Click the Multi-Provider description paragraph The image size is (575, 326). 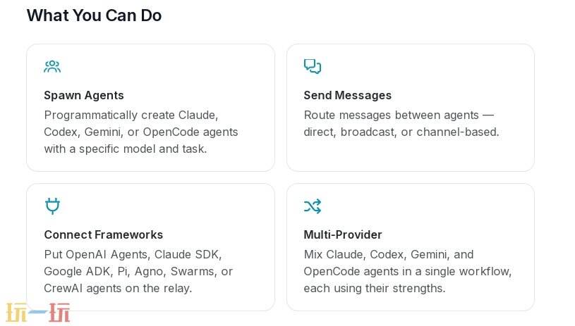tap(408, 271)
